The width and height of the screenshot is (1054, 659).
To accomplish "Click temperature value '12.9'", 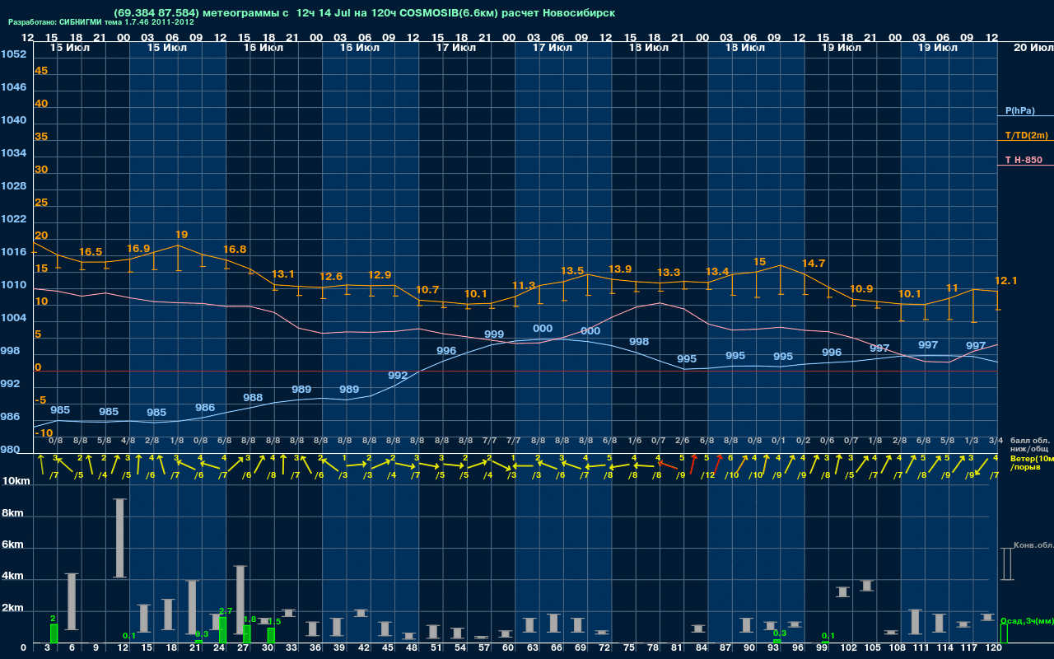I will [x=380, y=275].
